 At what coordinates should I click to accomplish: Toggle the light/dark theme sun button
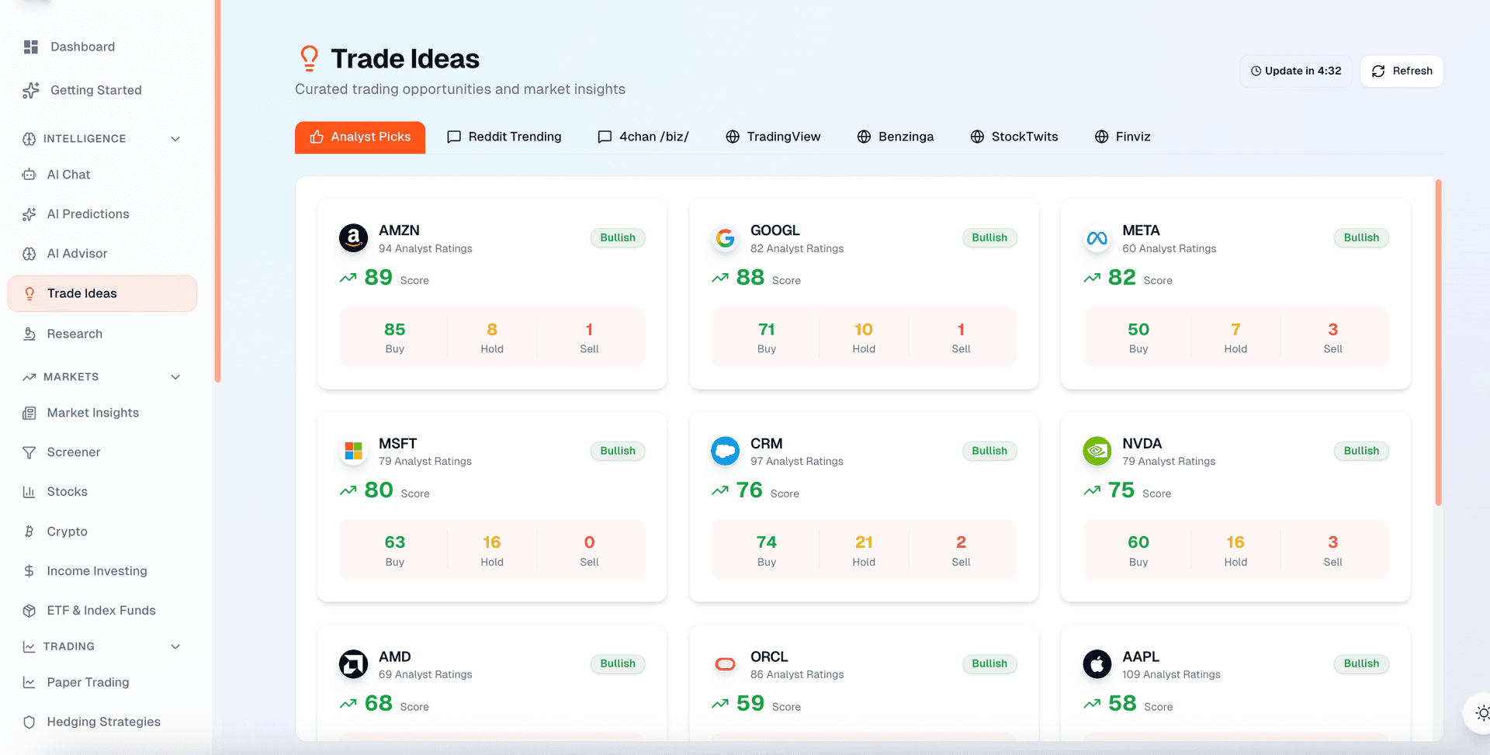tap(1482, 713)
